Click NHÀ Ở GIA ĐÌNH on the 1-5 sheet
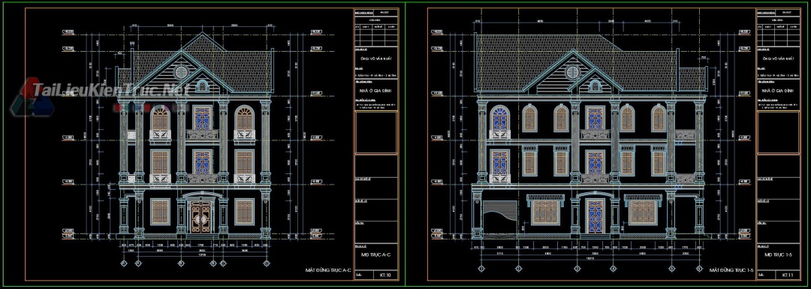Image resolution: width=811 pixels, height=289 pixels. point(779,90)
